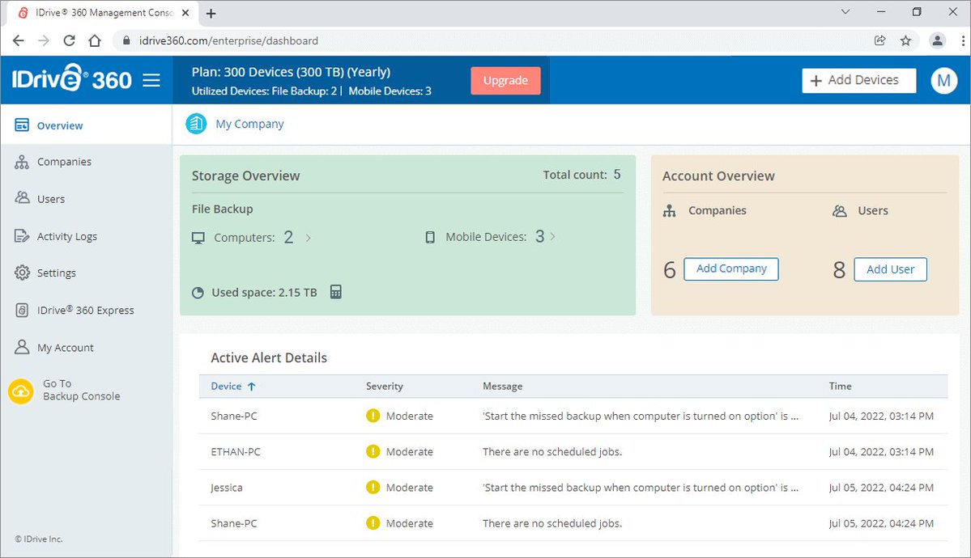
Task: Open the browser profile icon
Action: tap(938, 40)
